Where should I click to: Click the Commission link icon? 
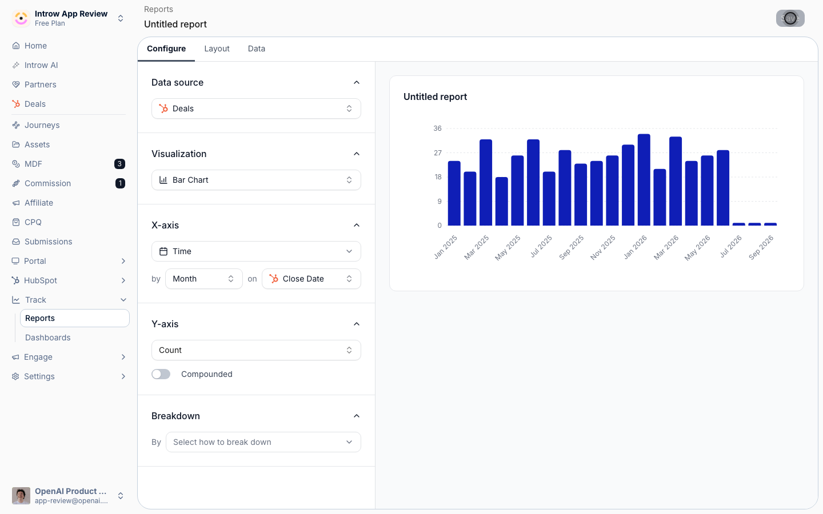[16, 183]
